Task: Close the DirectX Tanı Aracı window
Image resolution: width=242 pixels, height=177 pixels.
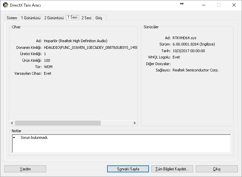Action: point(234,5)
